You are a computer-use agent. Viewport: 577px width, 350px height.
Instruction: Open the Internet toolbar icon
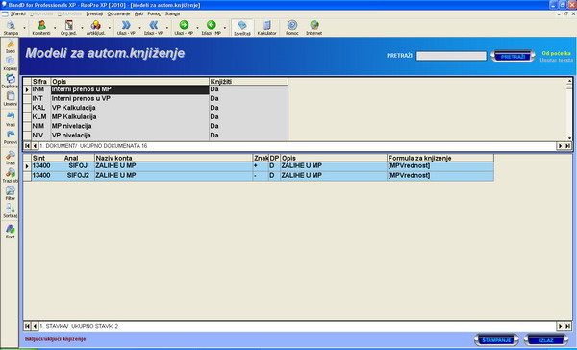pos(314,28)
